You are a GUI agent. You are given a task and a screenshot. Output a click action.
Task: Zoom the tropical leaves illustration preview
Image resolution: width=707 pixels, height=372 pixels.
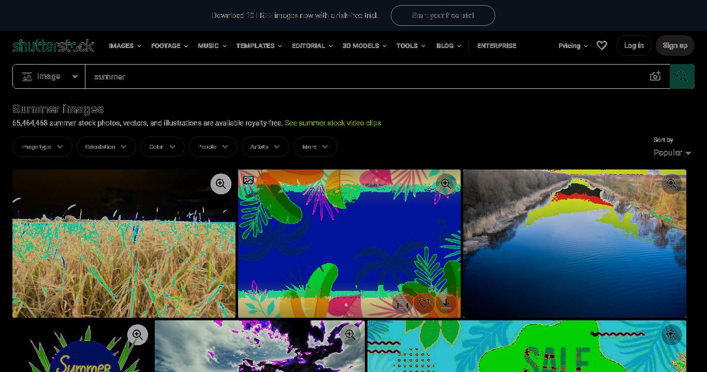click(x=446, y=184)
